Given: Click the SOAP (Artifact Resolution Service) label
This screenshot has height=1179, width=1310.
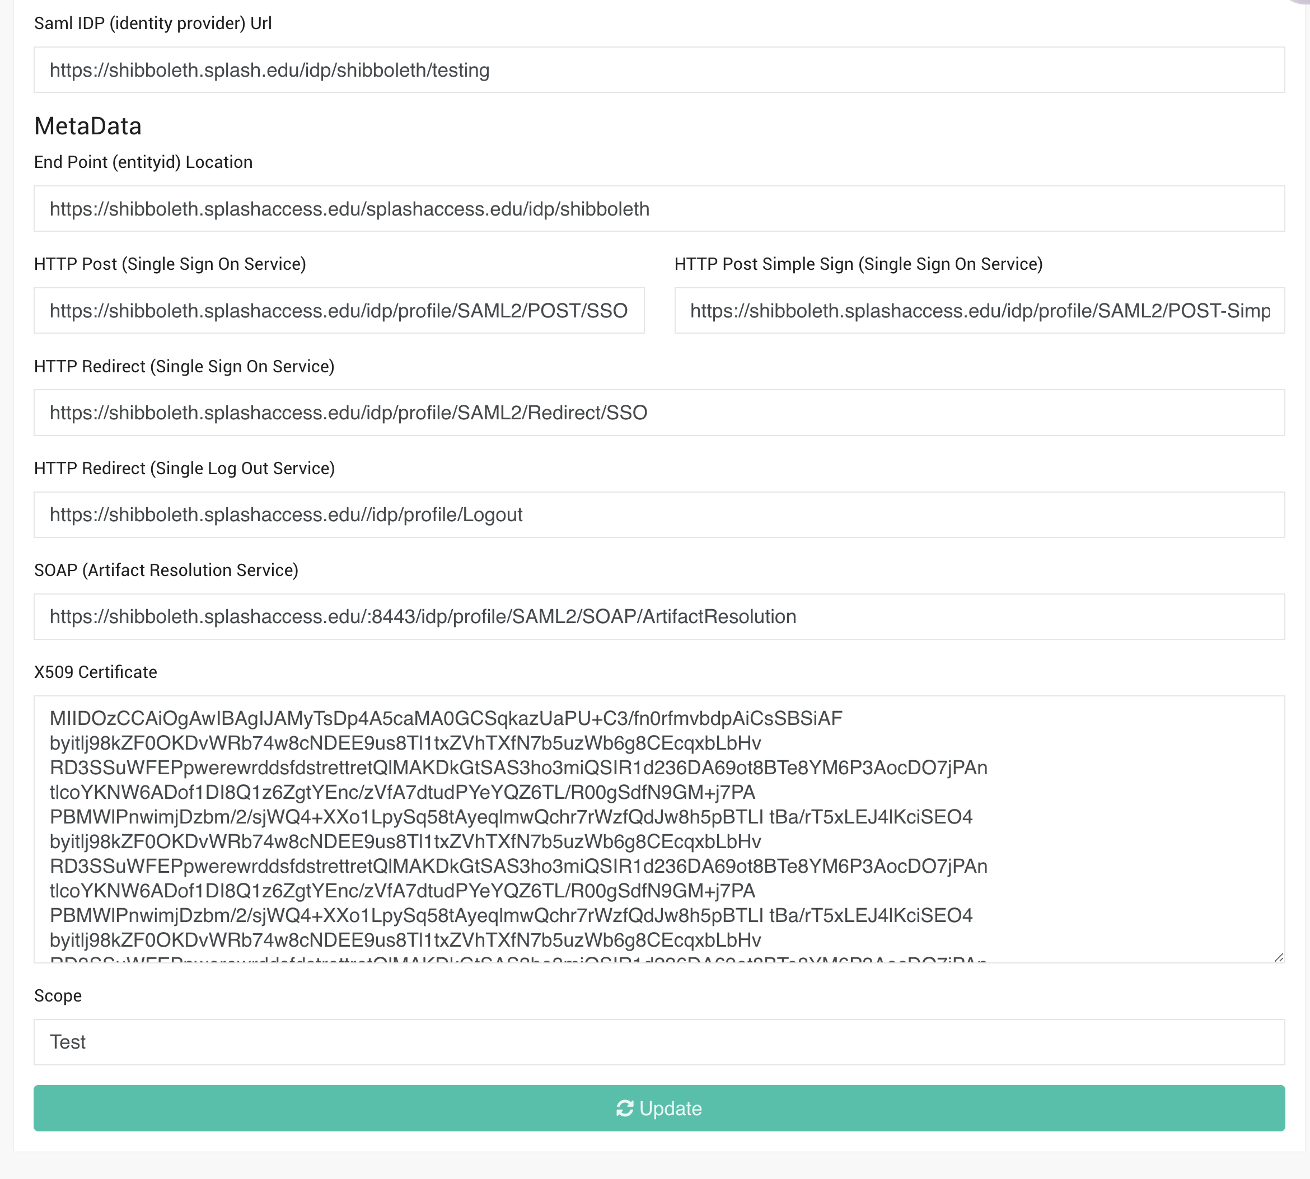Looking at the screenshot, I should [x=166, y=570].
